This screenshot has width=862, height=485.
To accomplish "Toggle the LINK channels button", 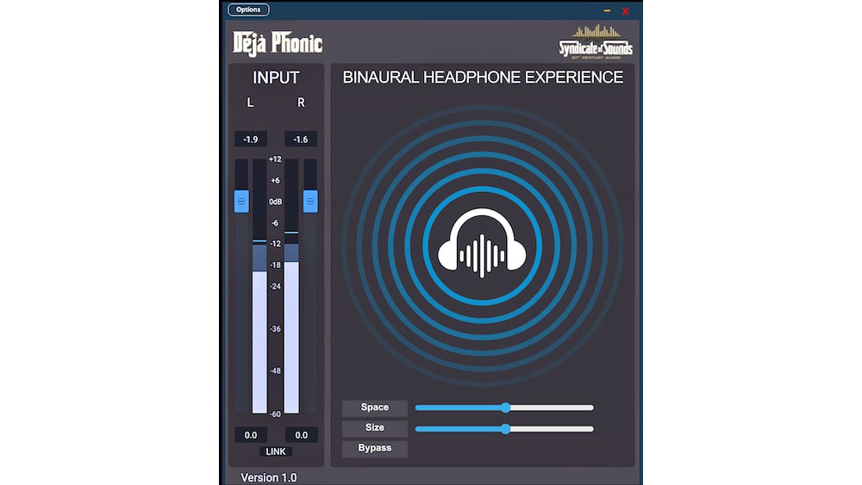I will tap(276, 451).
